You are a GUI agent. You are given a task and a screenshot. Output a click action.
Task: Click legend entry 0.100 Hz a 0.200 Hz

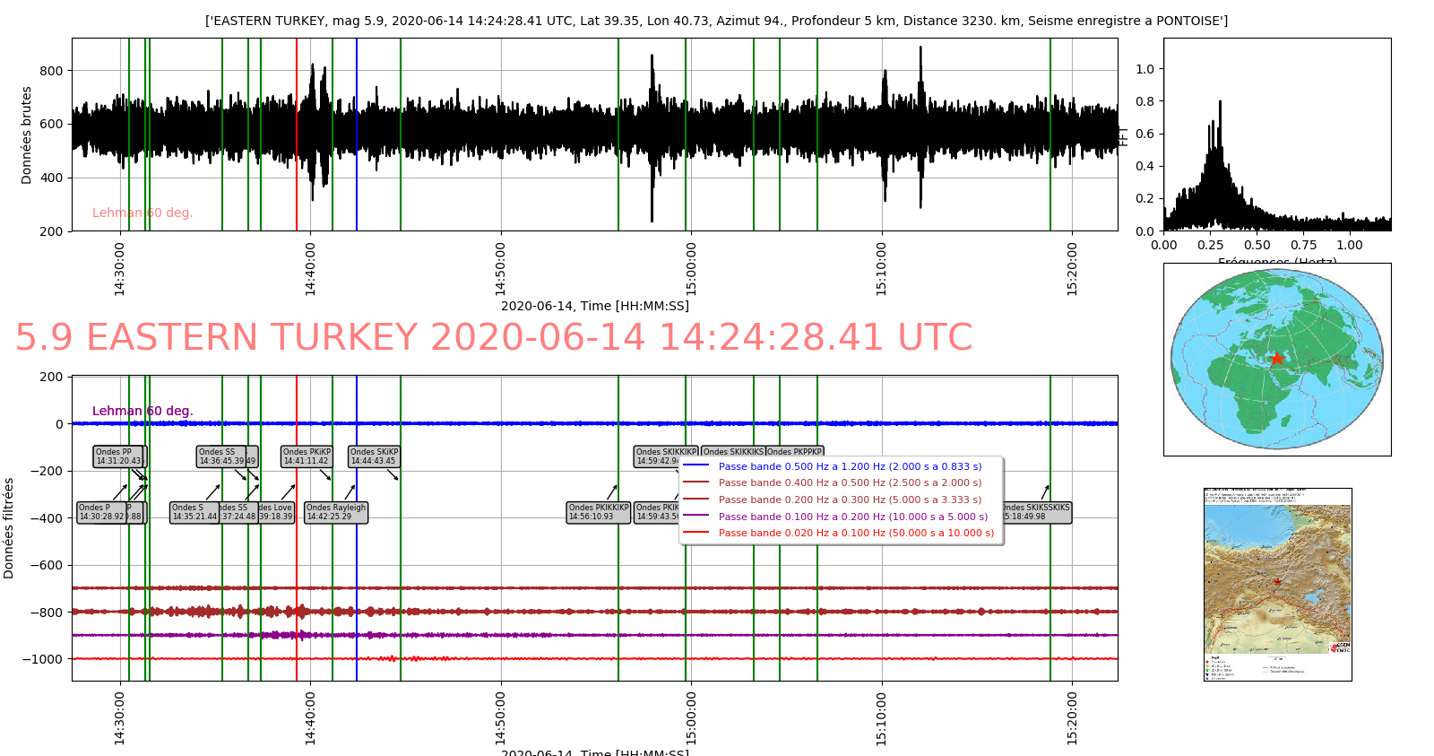tap(852, 517)
